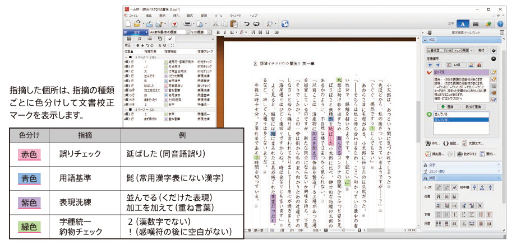This screenshot has width=516, height=250.
Task: Select the highlighted 並んでいる suggestion in the list
Action: [x=460, y=120]
